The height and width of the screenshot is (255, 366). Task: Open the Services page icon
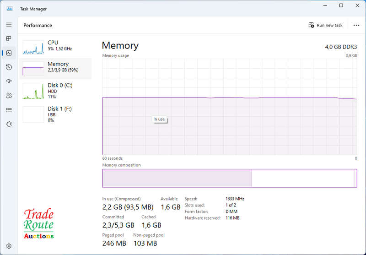[x=9, y=124]
